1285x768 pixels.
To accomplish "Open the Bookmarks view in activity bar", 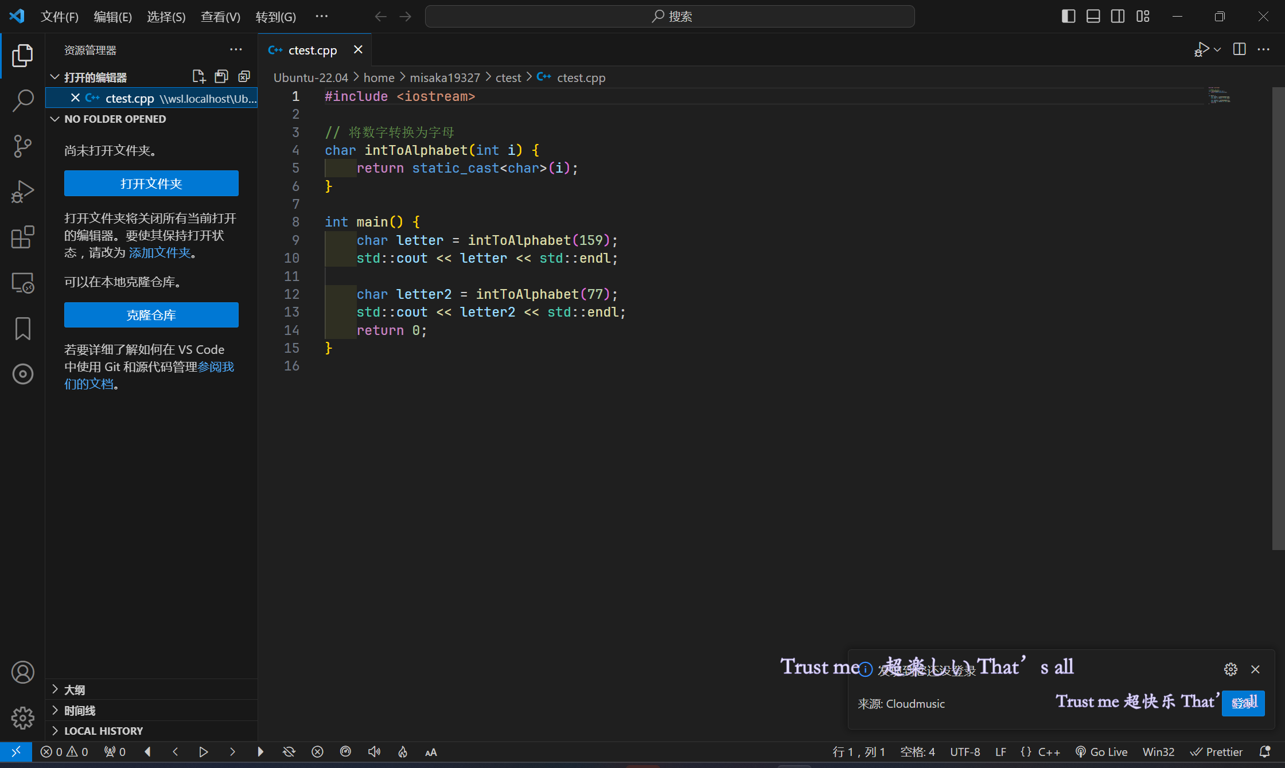I will pos(22,329).
